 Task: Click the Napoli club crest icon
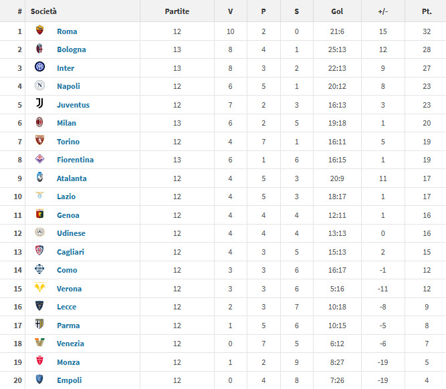(x=39, y=86)
